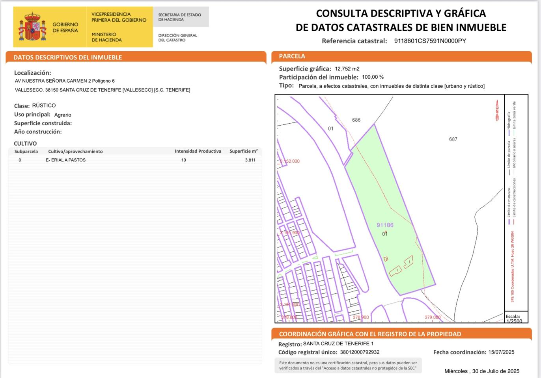Click the Límite de parcela legend entry
Screen dimensions: 541x378
509,156
